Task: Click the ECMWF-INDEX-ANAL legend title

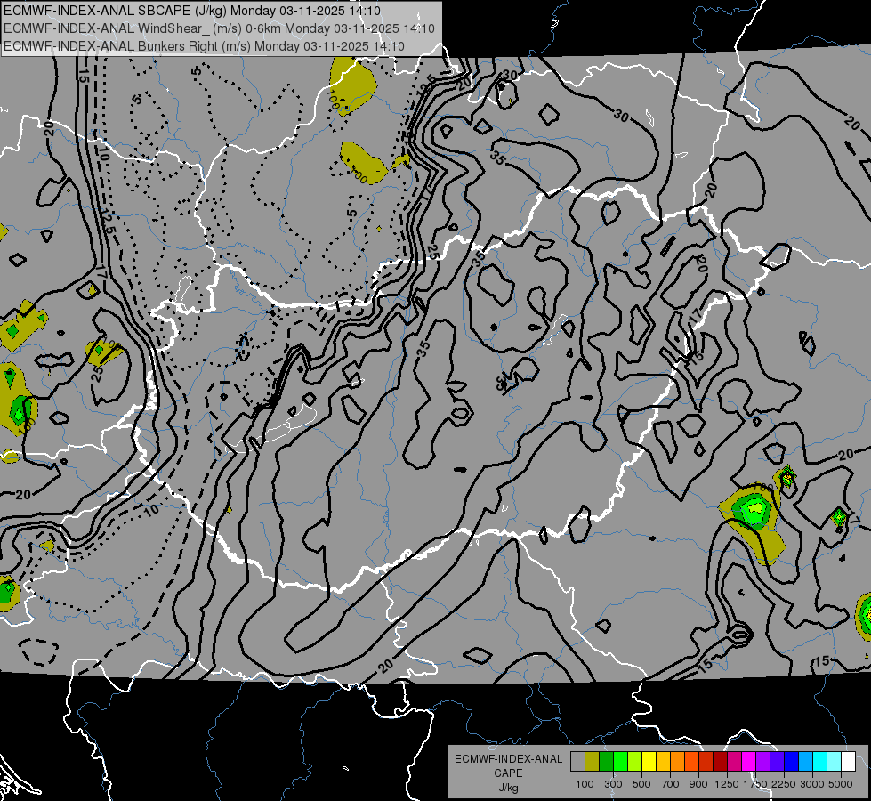Action: 508,759
